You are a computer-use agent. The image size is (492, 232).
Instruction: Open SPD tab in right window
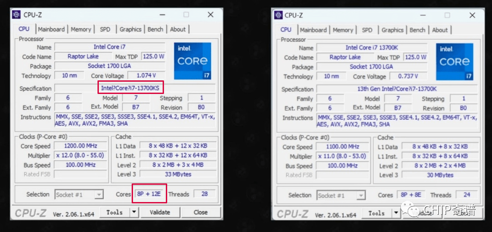[367, 30]
